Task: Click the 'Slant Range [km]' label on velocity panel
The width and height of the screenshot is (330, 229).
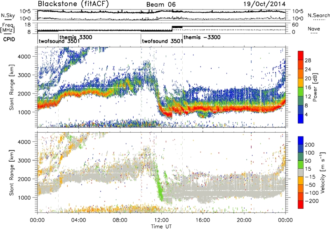Action: click(x=12, y=173)
